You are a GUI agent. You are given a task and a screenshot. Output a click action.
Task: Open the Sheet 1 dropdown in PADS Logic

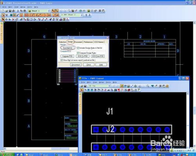49,11
